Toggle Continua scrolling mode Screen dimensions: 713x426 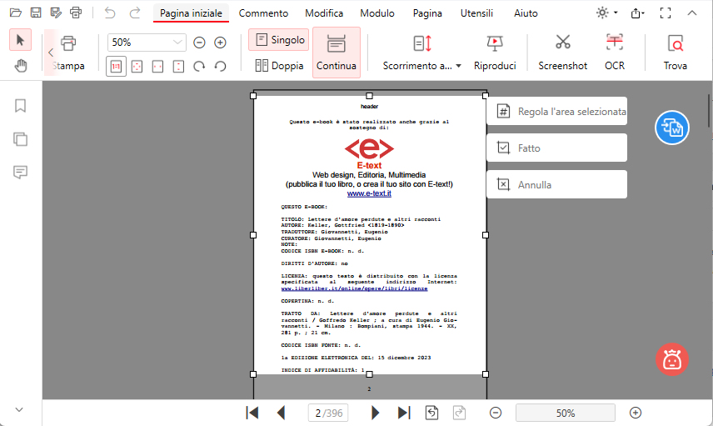point(337,52)
